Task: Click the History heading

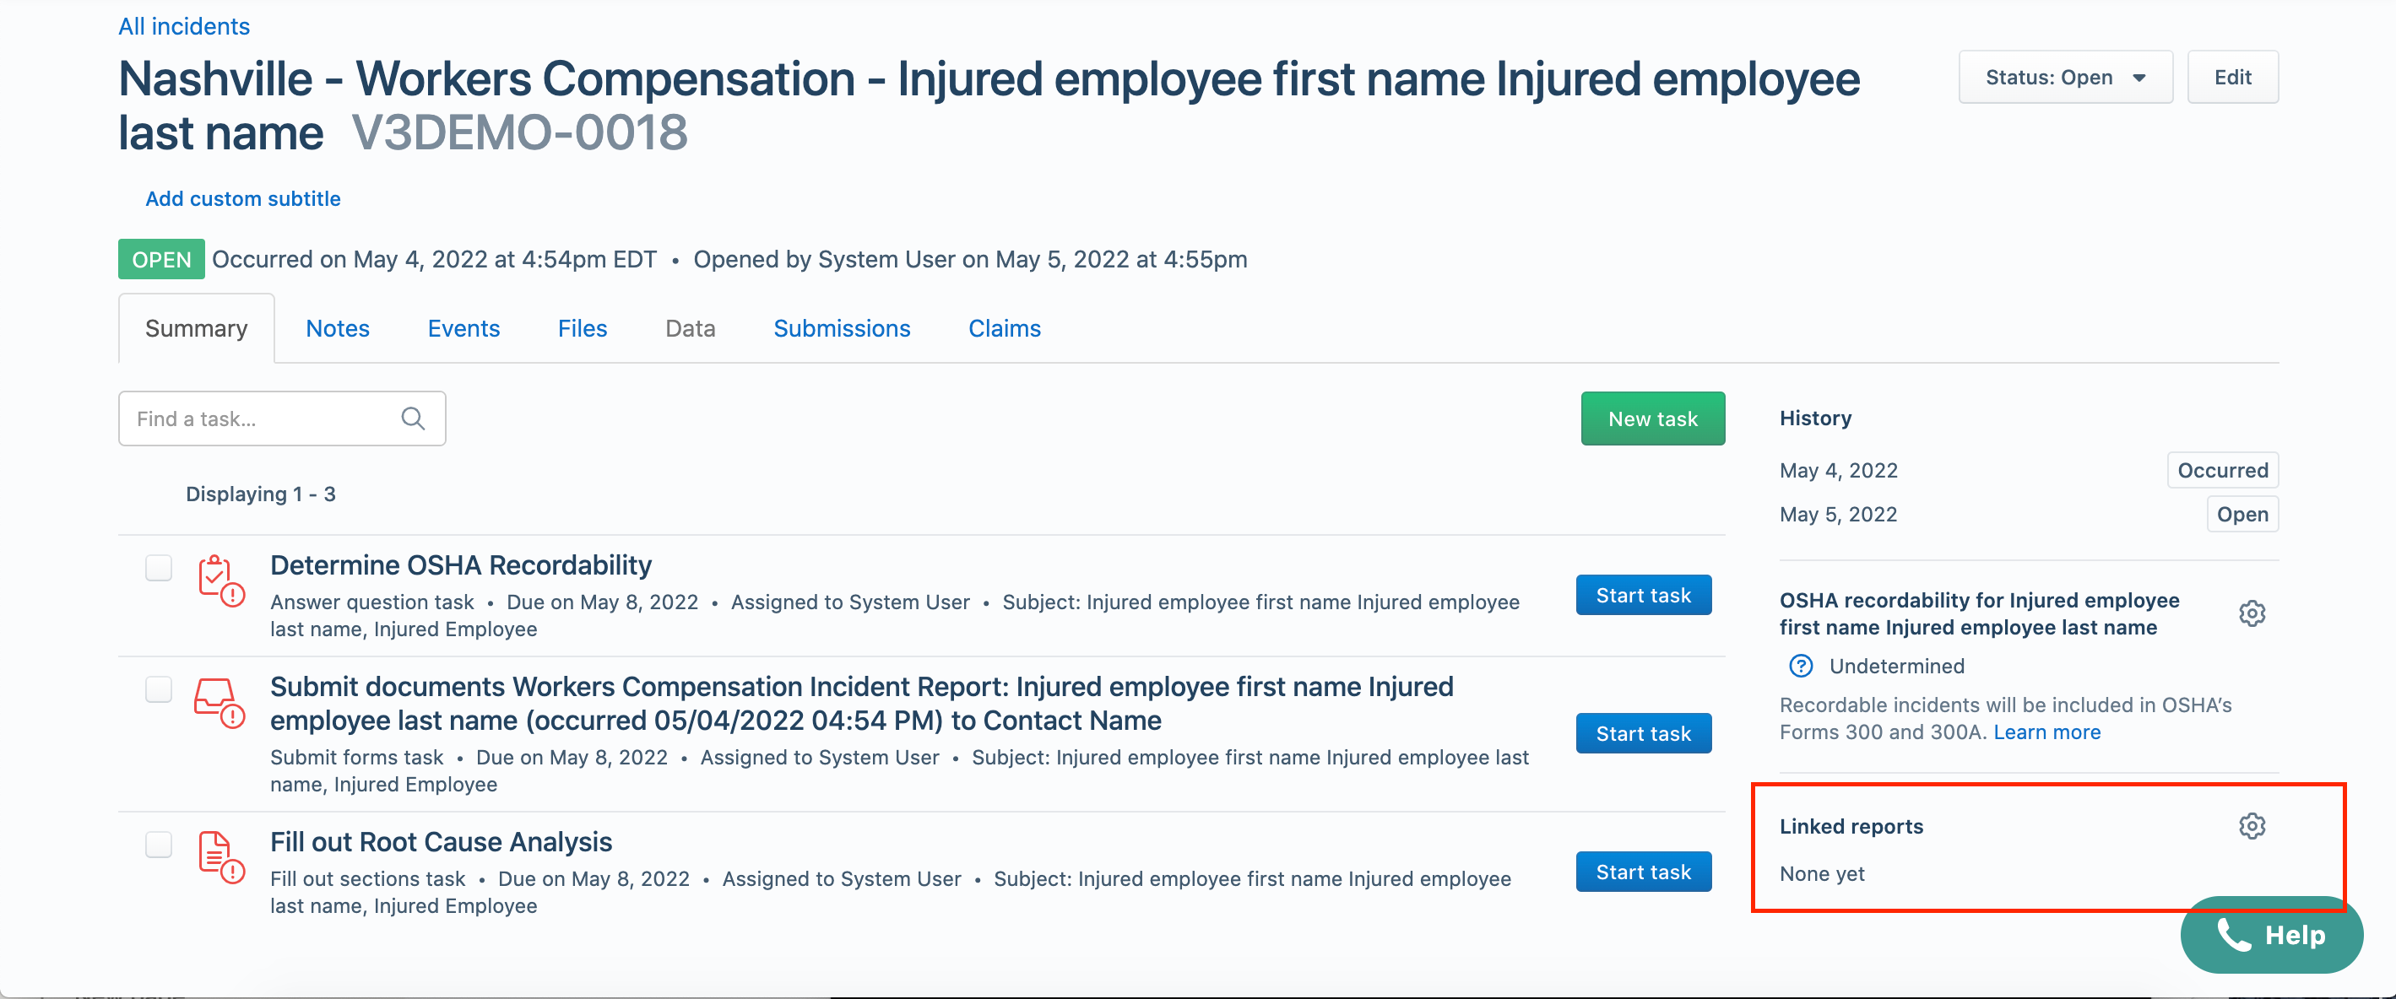Action: point(1814,418)
